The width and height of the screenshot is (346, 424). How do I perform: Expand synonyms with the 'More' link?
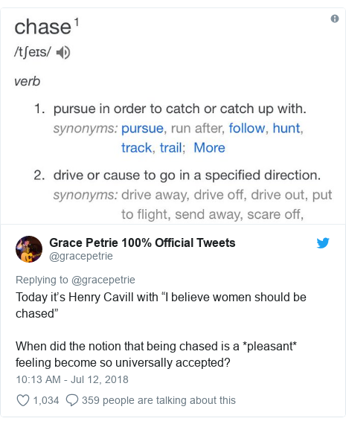pos(209,148)
